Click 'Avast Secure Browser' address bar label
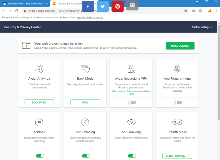 tap(42, 11)
